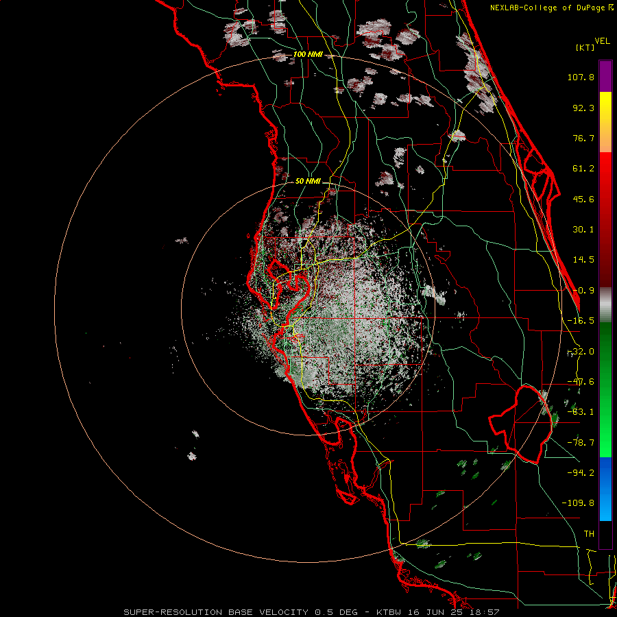Click the -0.9 legend value

[583, 291]
